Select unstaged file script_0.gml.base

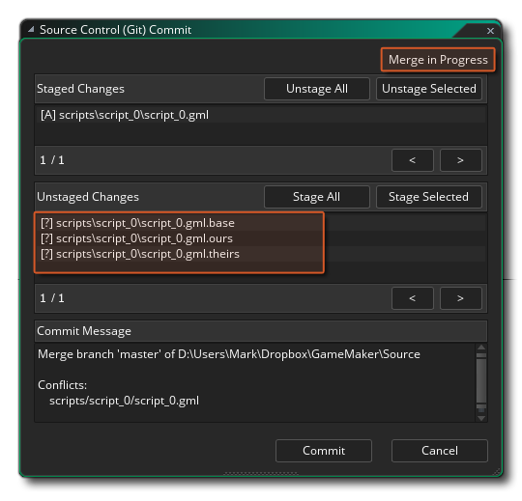click(x=261, y=223)
